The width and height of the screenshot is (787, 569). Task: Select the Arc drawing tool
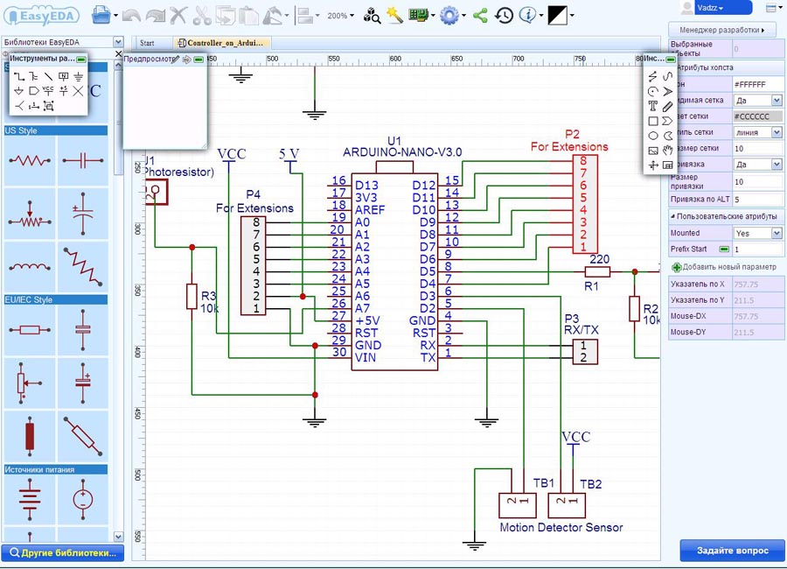pos(652,91)
